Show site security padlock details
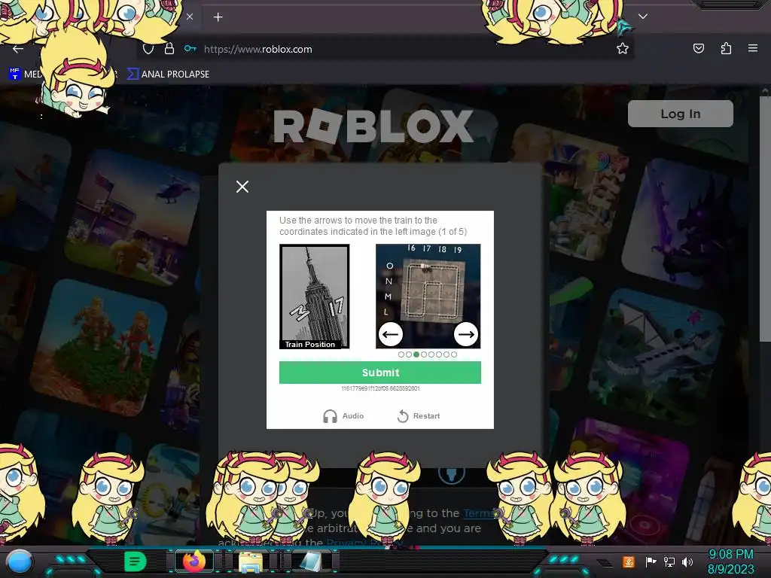This screenshot has width=771, height=578. (x=169, y=48)
